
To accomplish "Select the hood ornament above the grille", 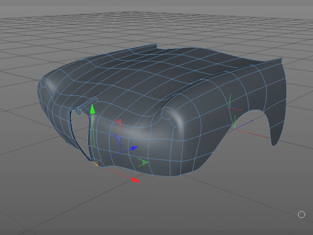I will (x=86, y=106).
